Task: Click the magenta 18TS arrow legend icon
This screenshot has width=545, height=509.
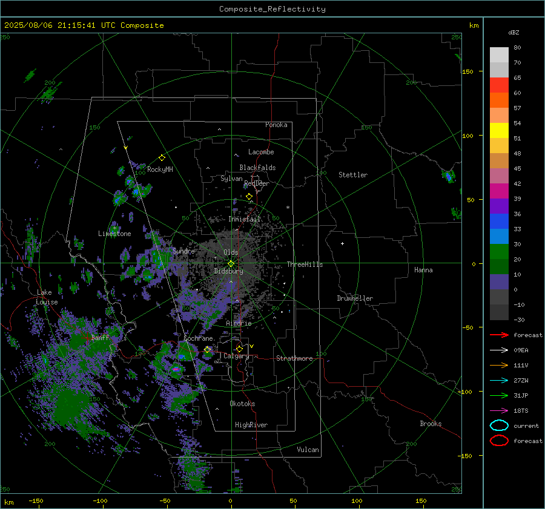Action: 499,410
